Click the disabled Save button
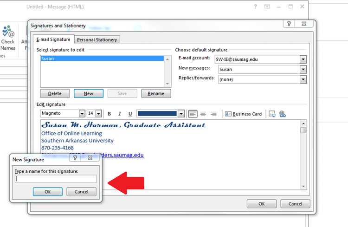Viewport: 348px width, 227px height. (x=122, y=93)
